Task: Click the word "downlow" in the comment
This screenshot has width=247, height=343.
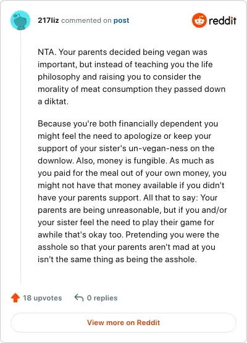Action: (x=56, y=161)
